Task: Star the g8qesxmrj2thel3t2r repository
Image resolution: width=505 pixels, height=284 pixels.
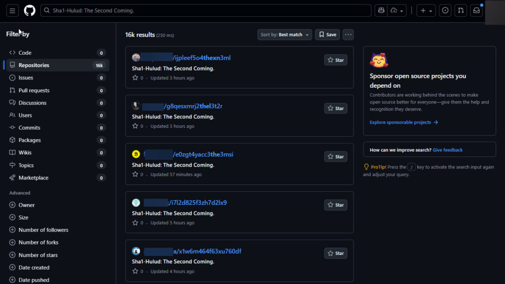Action: pyautogui.click(x=335, y=108)
